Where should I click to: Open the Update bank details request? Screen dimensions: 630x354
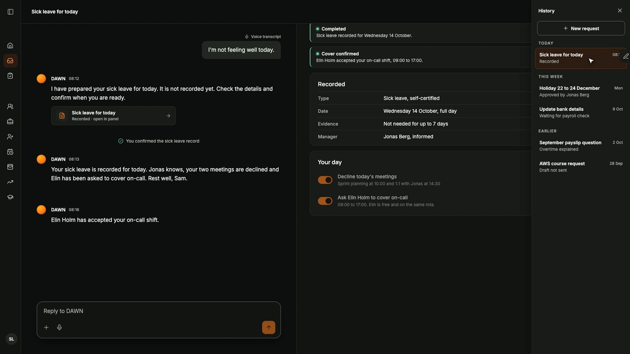tap(581, 113)
